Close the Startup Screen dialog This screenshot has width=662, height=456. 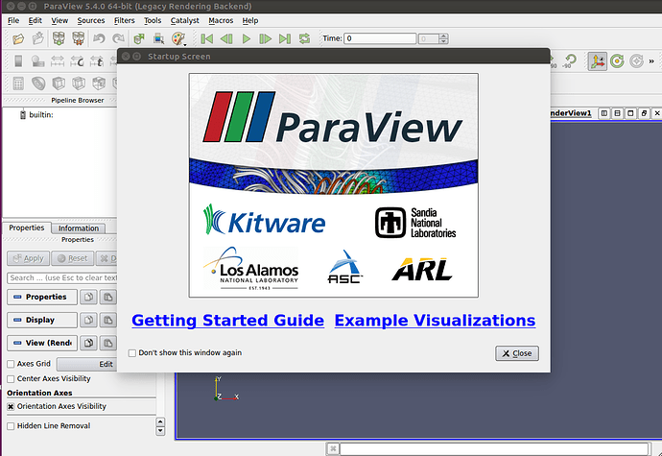pos(517,353)
